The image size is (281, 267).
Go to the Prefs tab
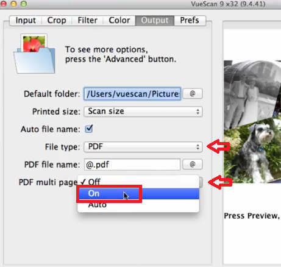coord(190,20)
